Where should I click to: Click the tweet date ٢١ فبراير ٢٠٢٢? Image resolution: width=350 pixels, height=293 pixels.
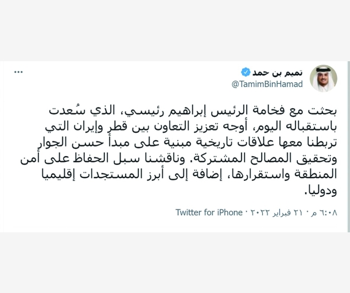[277, 212]
